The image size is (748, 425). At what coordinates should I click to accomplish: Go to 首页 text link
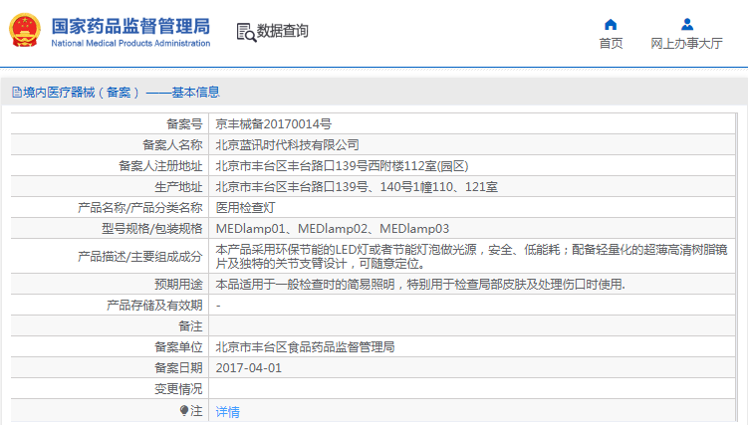click(611, 43)
